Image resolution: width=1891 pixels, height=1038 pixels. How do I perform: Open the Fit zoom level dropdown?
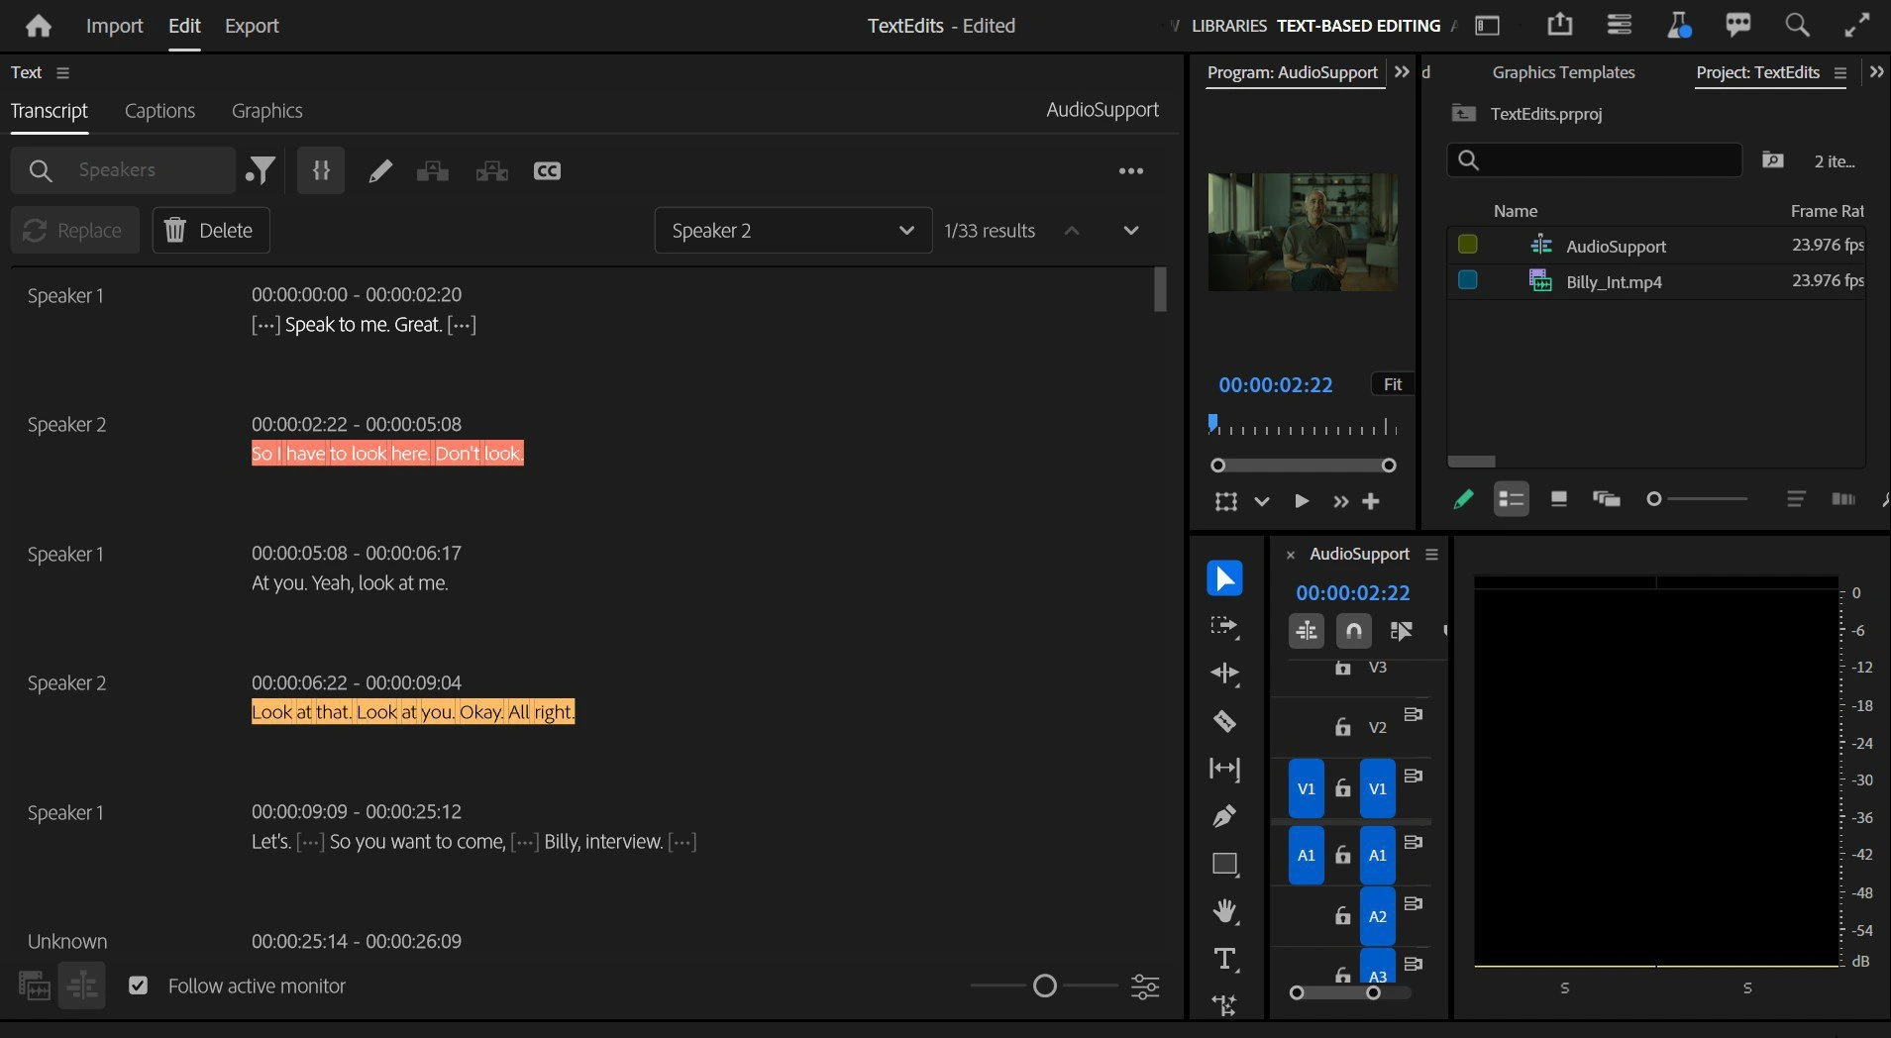(1392, 384)
